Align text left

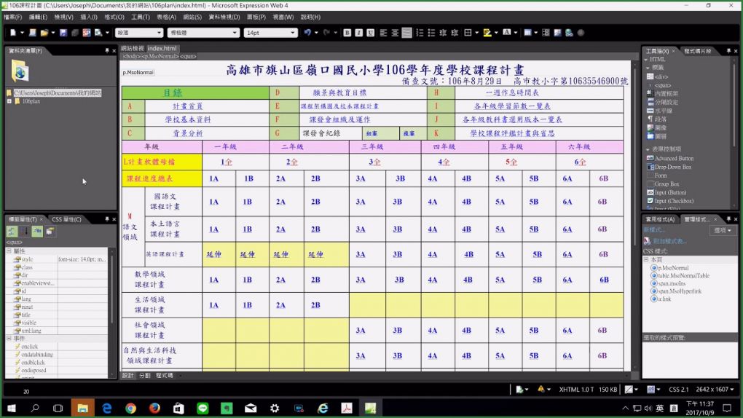click(x=383, y=33)
